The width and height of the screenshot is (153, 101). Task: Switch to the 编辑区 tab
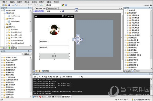[45, 71]
